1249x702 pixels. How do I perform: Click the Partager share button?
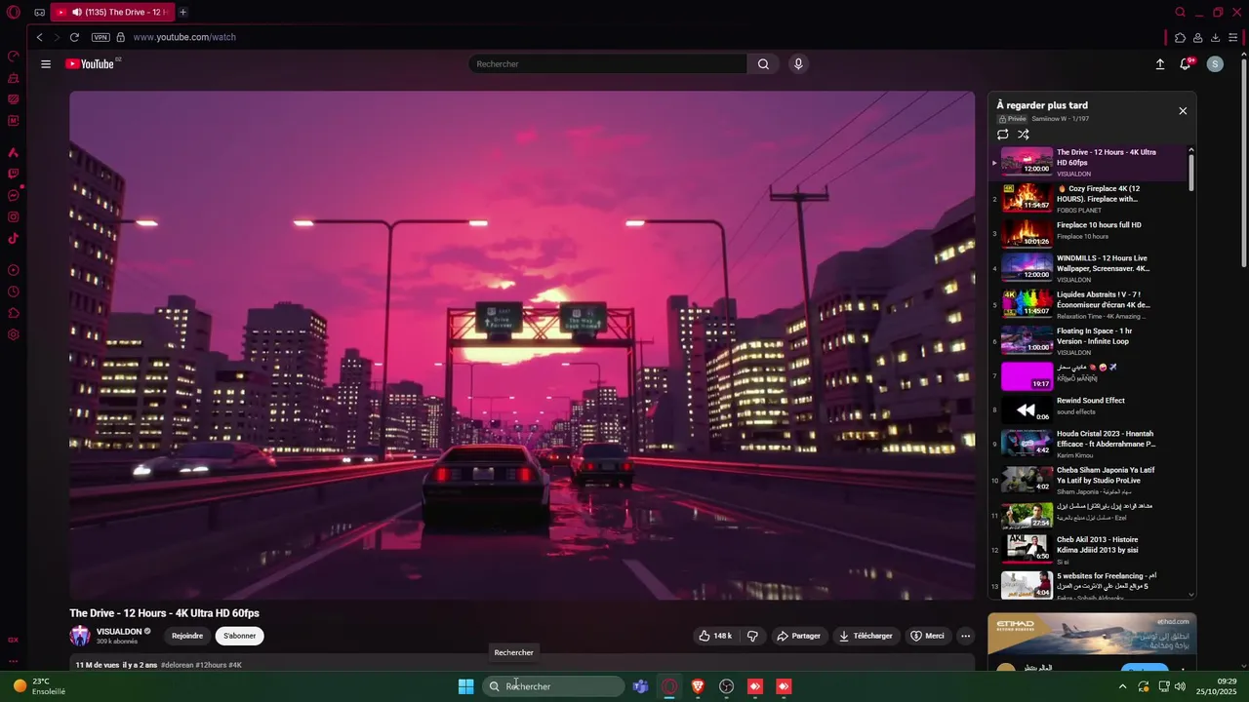[798, 636]
